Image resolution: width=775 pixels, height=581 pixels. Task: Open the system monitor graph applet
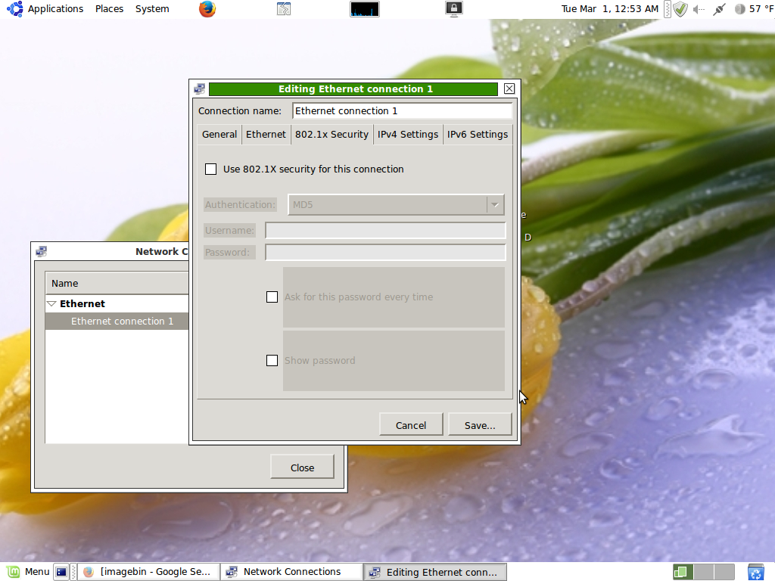365,9
